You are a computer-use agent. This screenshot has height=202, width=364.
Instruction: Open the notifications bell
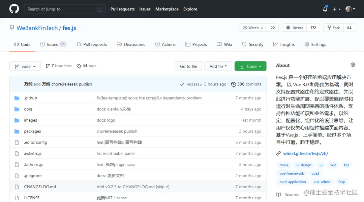pyautogui.click(x=325, y=9)
